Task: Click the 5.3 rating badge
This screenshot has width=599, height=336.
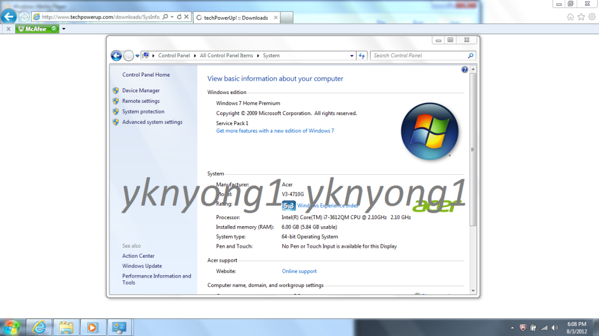Action: click(x=289, y=206)
